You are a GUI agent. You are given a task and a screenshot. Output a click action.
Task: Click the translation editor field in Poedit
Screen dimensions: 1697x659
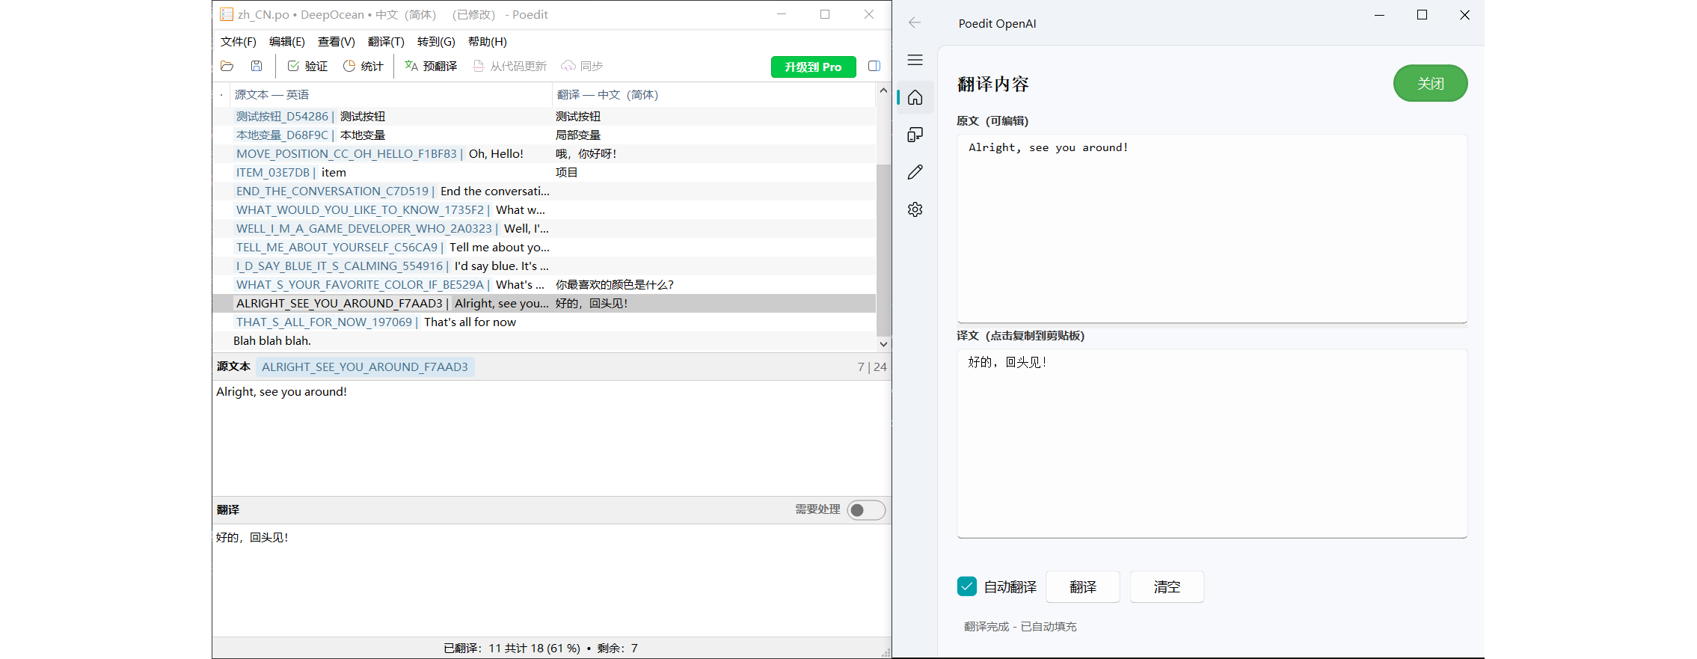(x=551, y=580)
